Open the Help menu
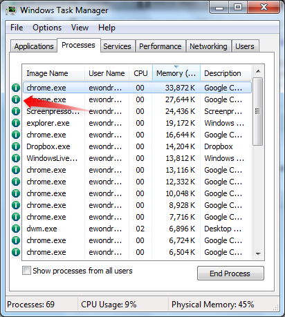 [x=107, y=28]
